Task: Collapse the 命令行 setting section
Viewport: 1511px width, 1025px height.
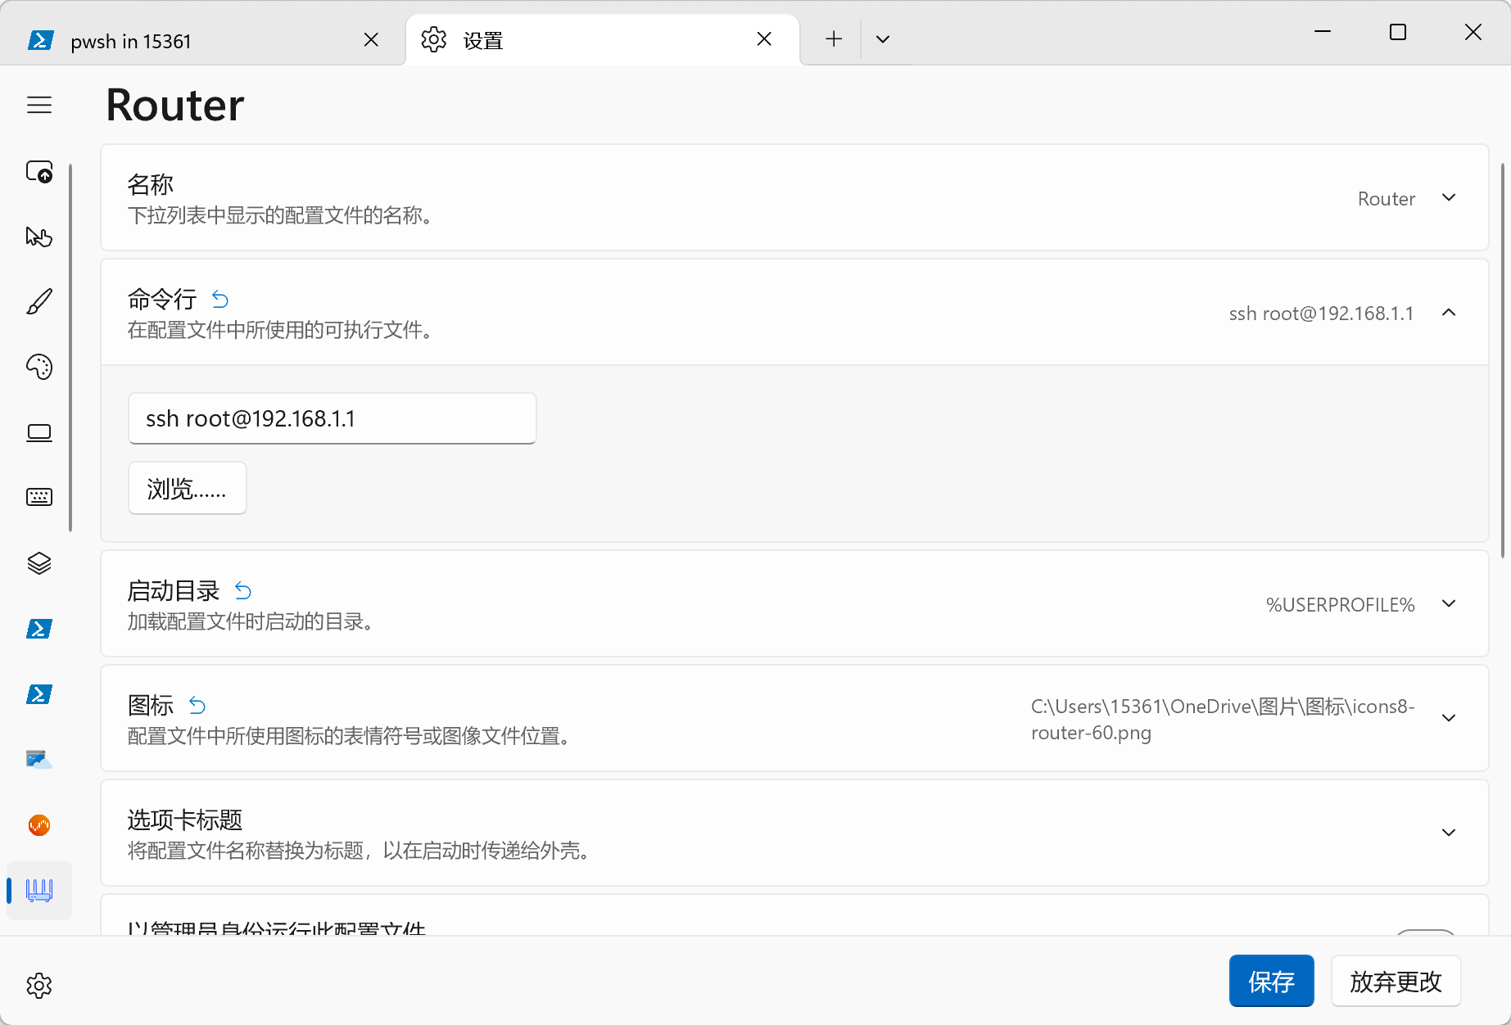Action: coord(1448,313)
